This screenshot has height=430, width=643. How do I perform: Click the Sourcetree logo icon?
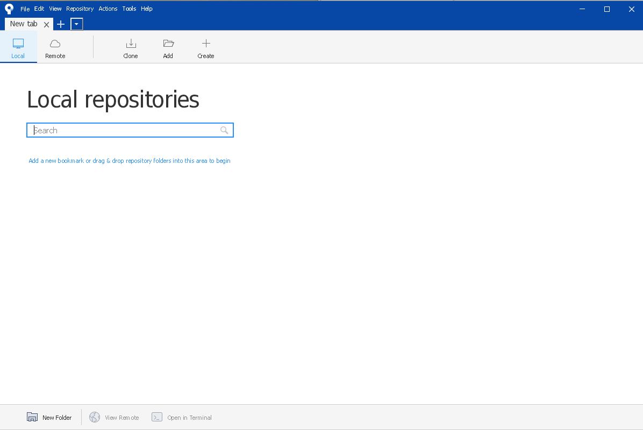tap(9, 9)
